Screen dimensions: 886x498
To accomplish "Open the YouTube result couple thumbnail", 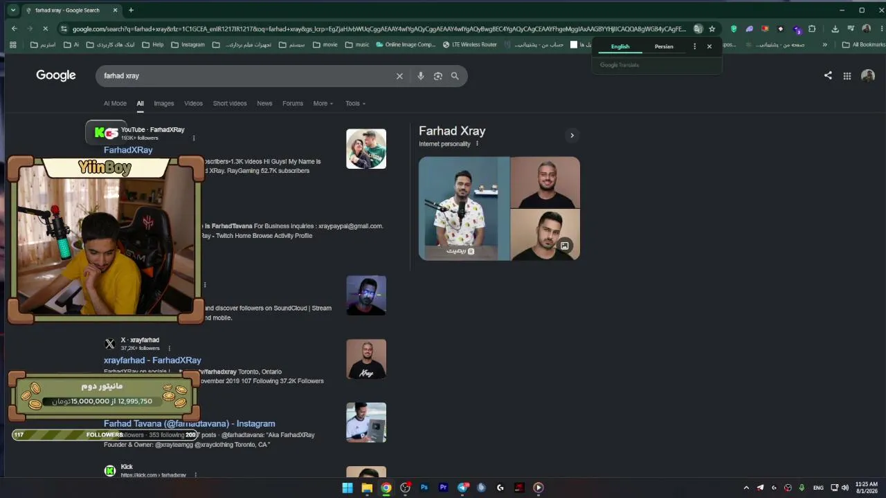I will (366, 149).
